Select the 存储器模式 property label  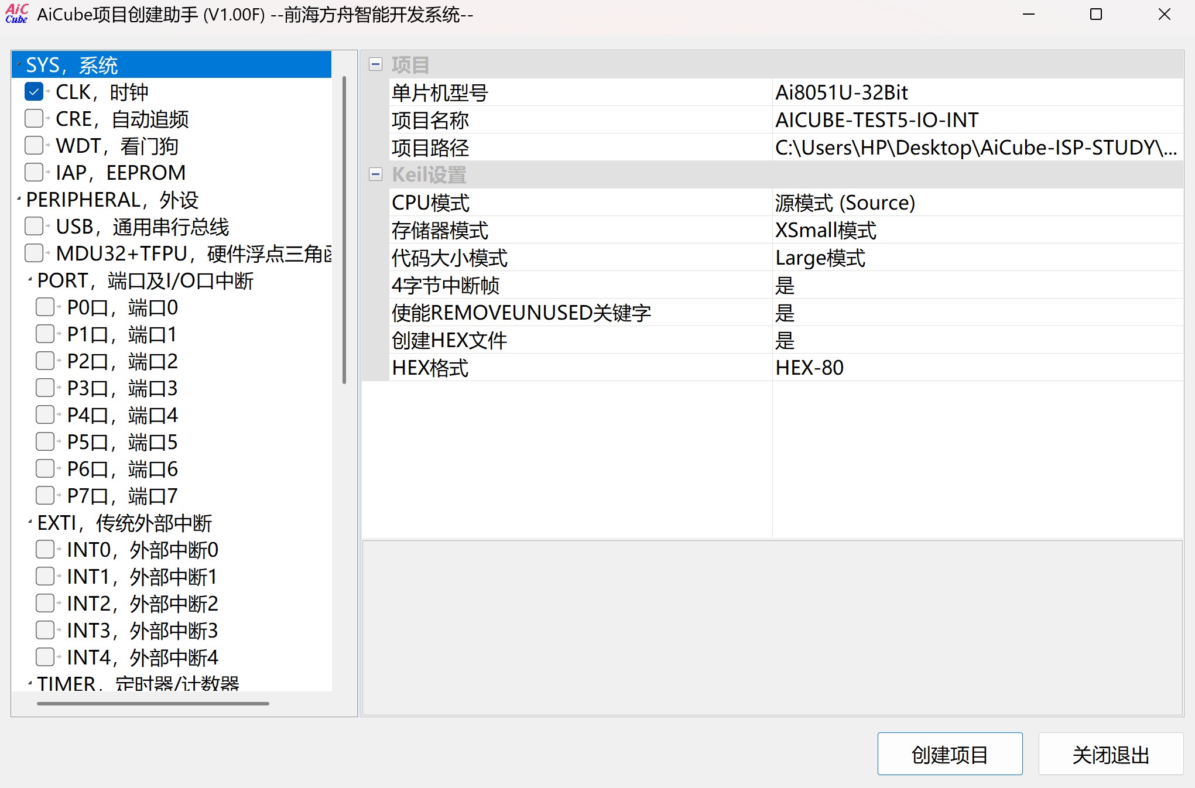click(x=440, y=230)
